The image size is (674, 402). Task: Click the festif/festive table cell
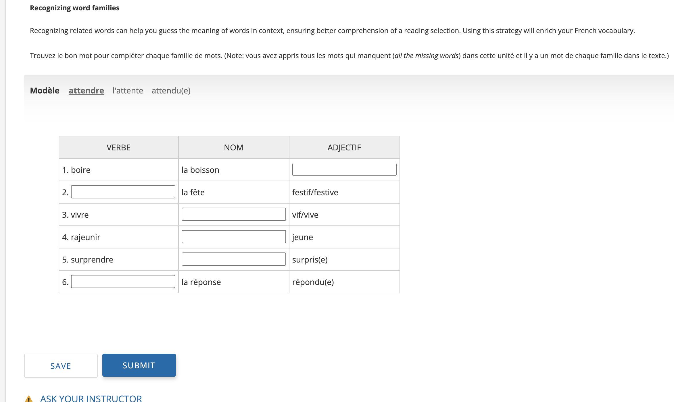(315, 192)
